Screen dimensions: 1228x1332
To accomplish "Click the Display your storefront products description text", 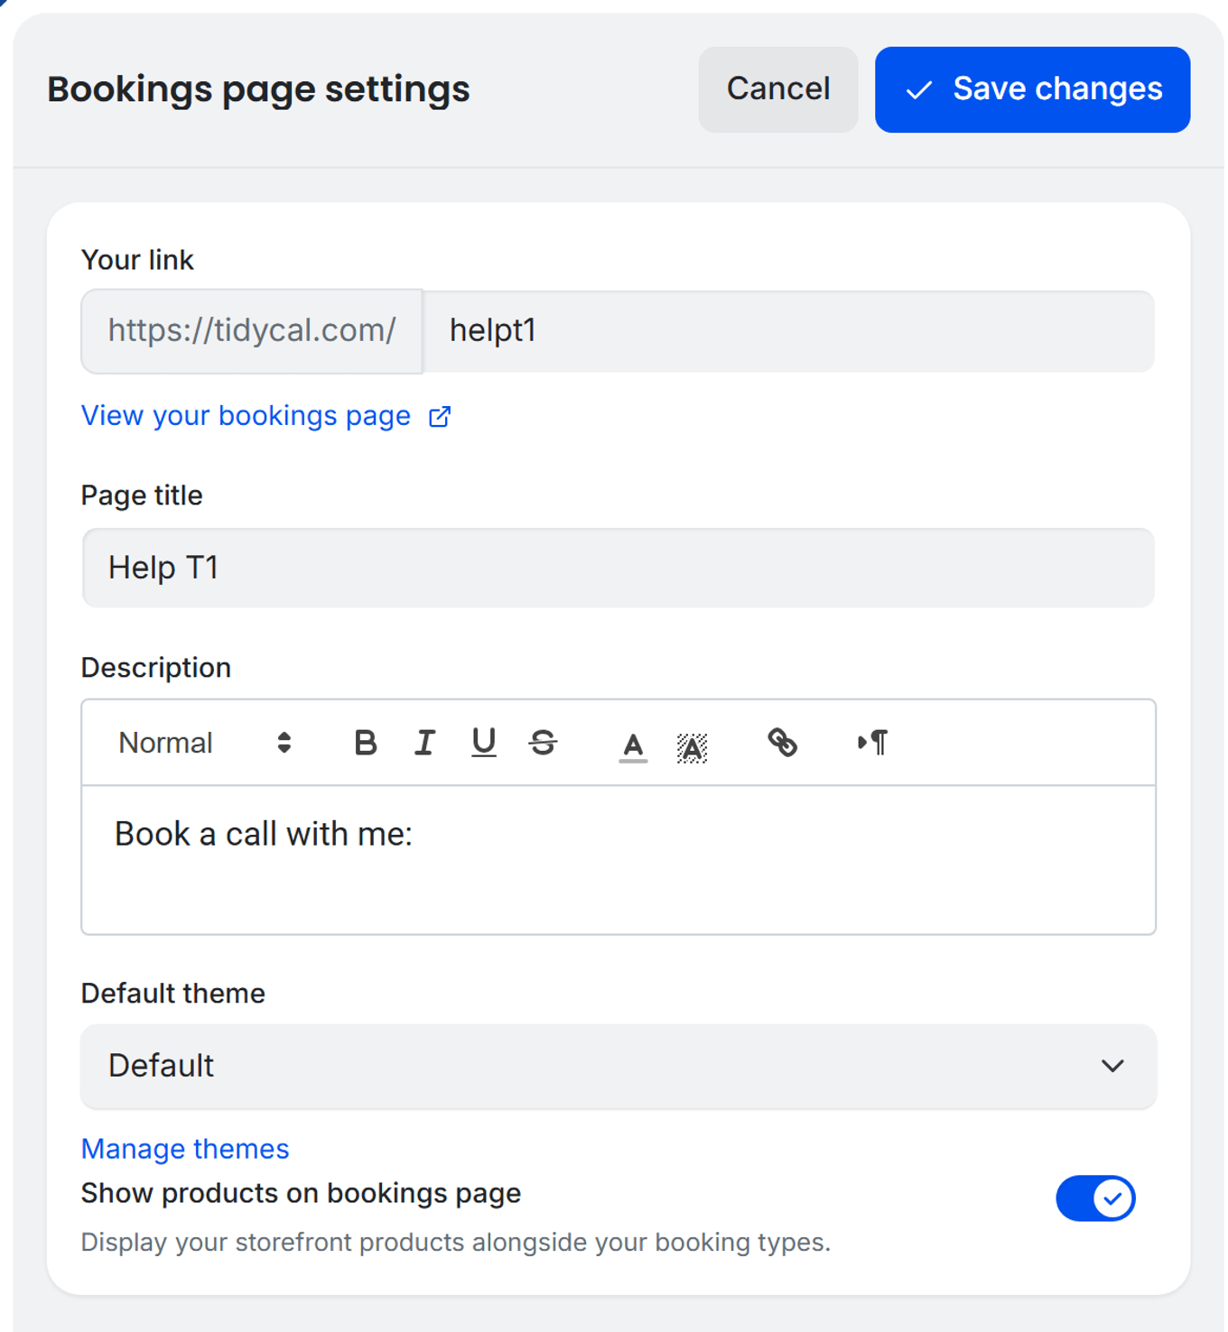I will click(456, 1243).
